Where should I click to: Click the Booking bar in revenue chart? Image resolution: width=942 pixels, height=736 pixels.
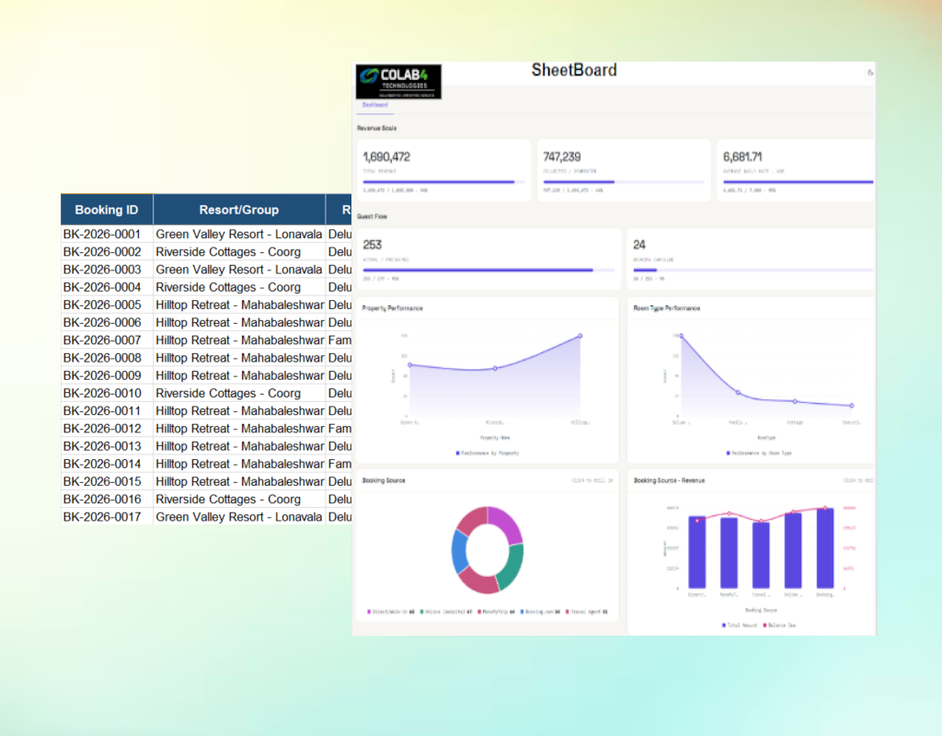click(x=825, y=548)
